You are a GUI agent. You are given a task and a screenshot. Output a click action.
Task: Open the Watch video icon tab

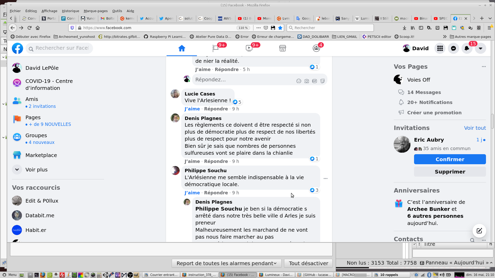(x=249, y=48)
